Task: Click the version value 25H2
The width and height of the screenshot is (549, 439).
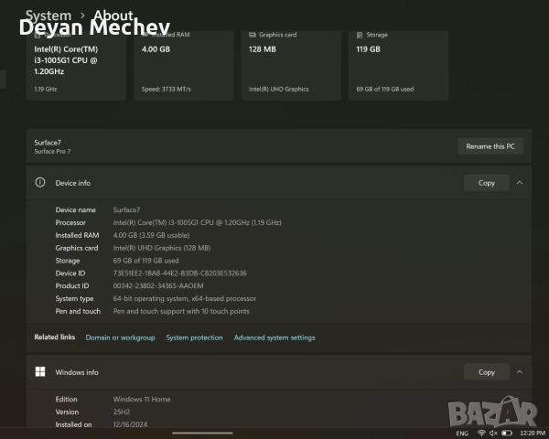Action: [122, 412]
